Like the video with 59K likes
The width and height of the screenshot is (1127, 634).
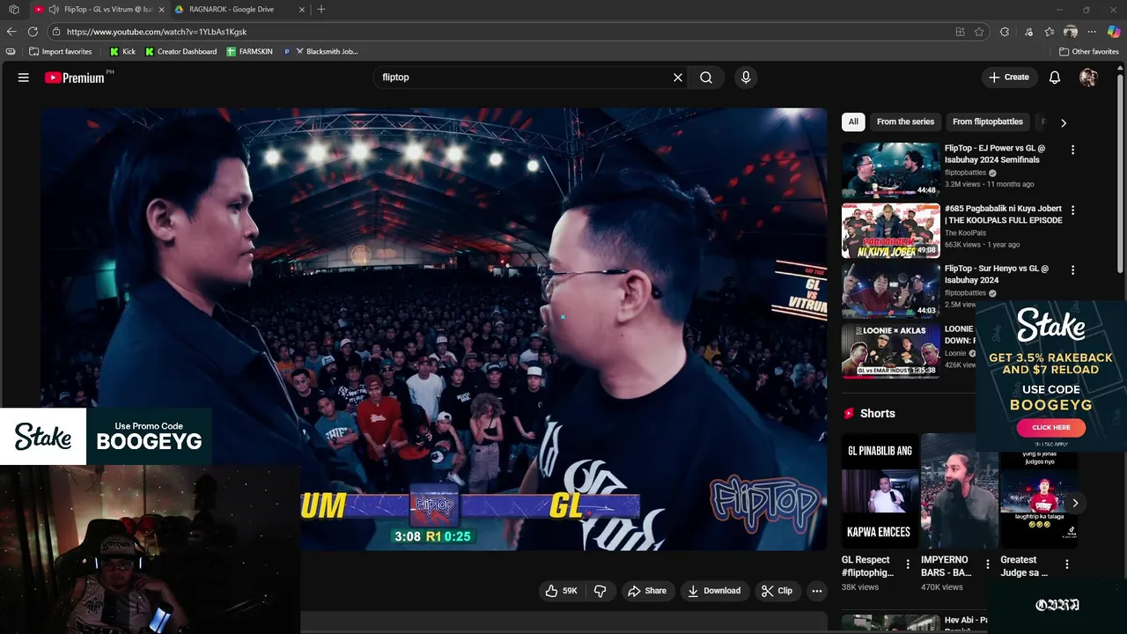(561, 591)
